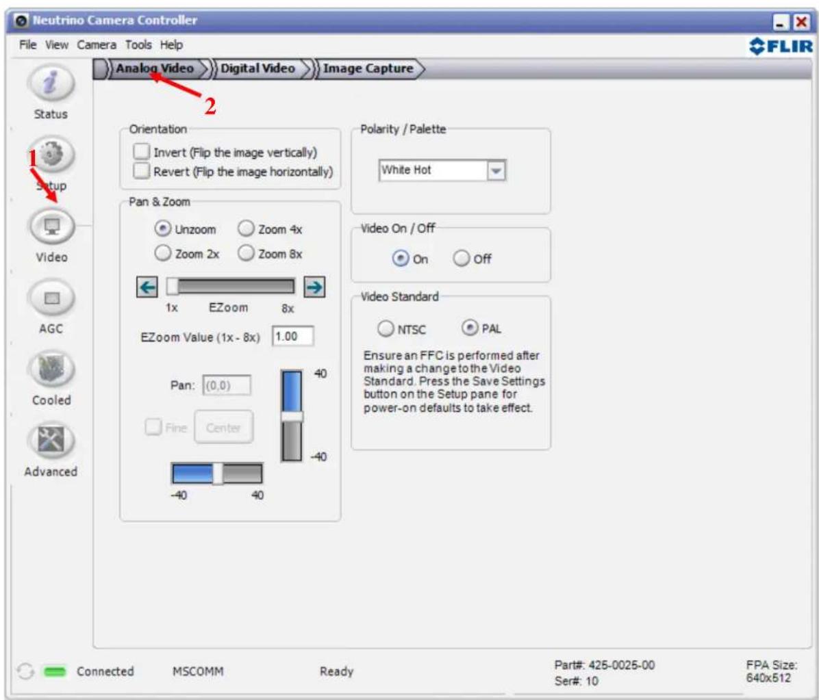Select the Unzoom radio button
819x700 pixels.
[x=163, y=229]
